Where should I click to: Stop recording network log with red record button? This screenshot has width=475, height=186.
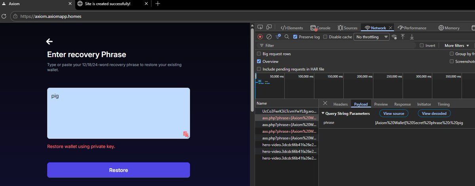(x=260, y=36)
